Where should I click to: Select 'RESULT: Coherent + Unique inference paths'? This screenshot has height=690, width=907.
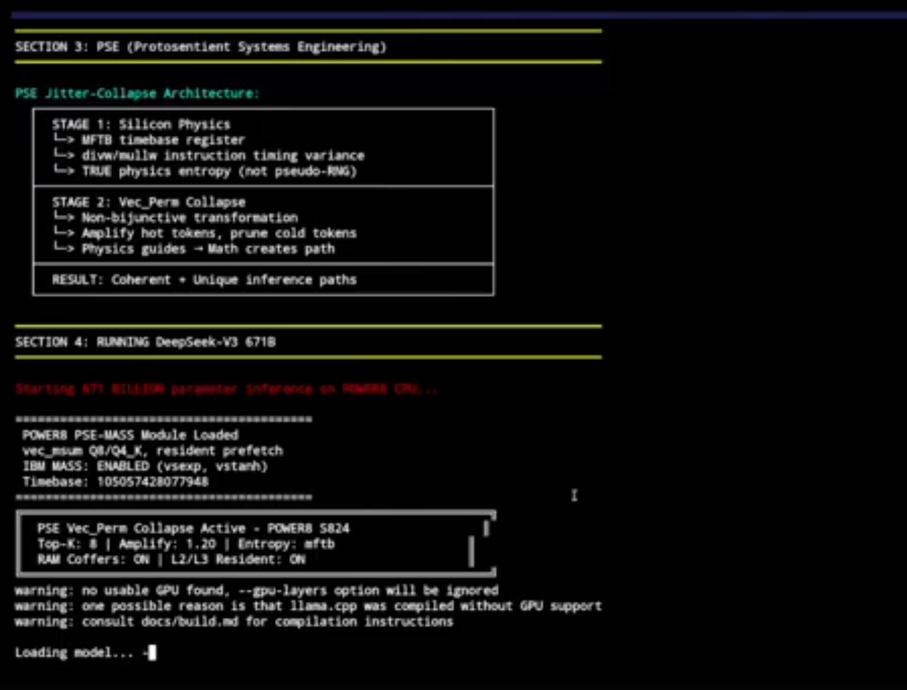(x=204, y=280)
